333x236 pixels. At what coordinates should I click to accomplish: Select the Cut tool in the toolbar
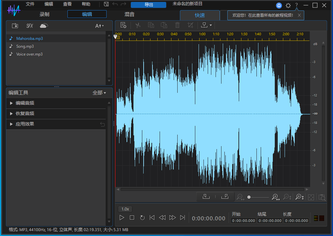tap(138, 25)
